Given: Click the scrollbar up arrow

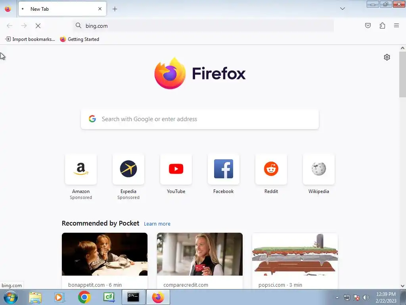Looking at the screenshot, I should click(402, 48).
